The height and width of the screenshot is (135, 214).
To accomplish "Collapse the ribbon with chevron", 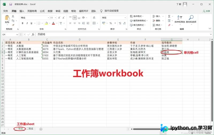I will tap(210, 28).
